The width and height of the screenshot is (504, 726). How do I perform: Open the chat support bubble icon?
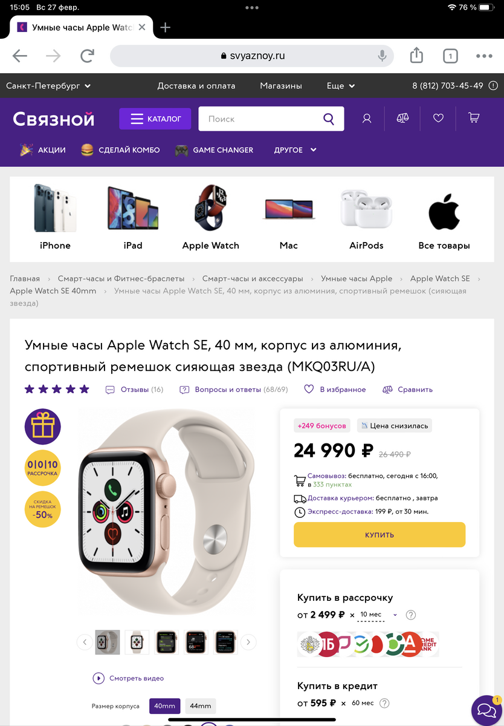486,710
